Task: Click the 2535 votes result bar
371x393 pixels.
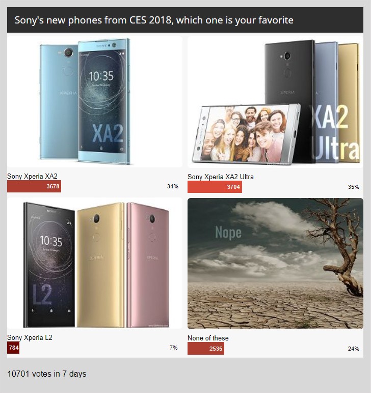Action: pos(206,349)
